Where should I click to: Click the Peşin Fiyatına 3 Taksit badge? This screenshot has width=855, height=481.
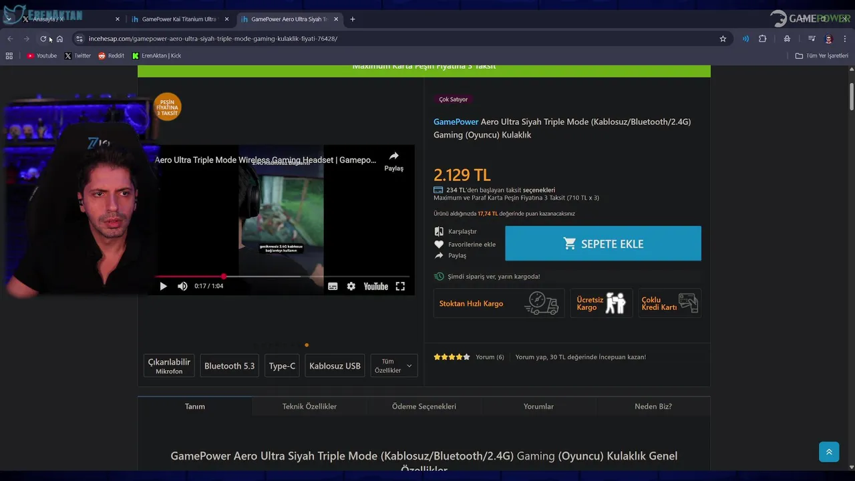[x=167, y=107]
